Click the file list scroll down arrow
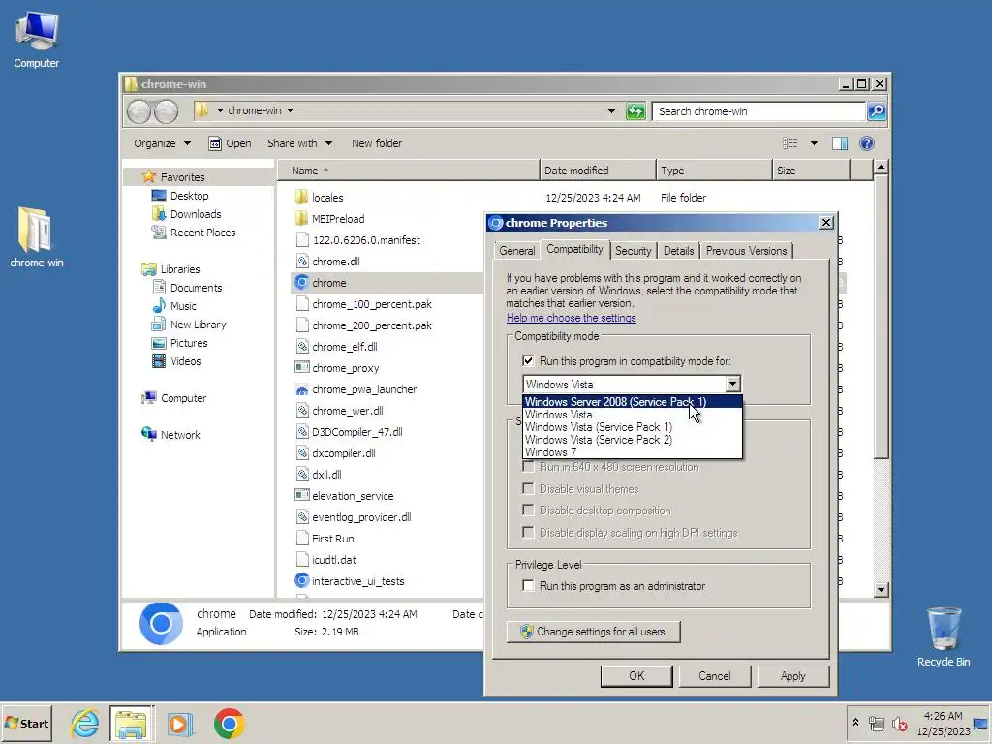992x744 pixels. pyautogui.click(x=881, y=589)
